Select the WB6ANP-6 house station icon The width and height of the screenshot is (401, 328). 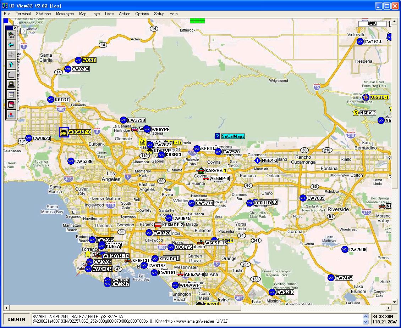click(64, 132)
